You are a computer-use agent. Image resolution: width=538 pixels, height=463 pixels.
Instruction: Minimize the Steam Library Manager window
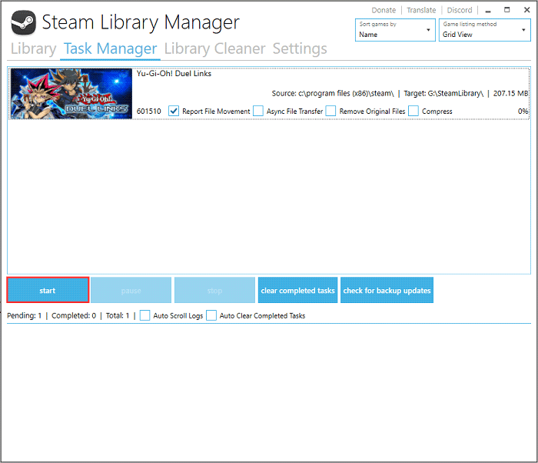[x=488, y=10]
